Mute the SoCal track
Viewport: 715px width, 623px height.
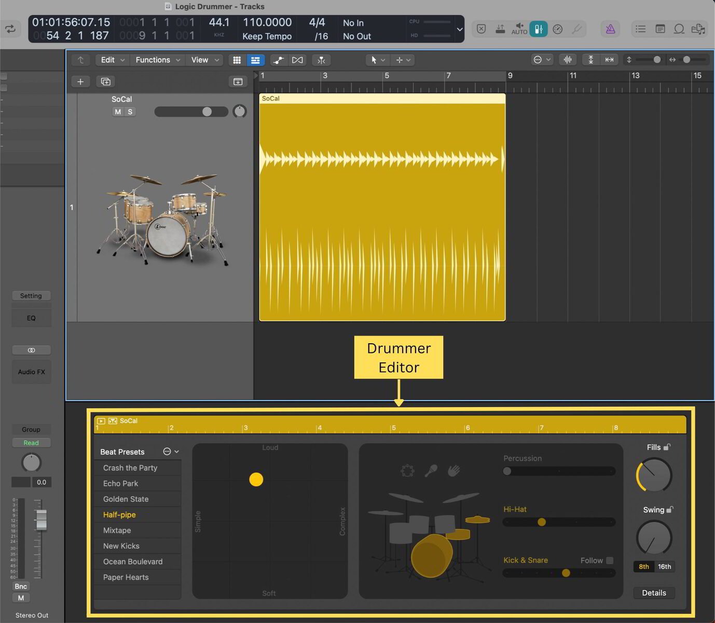point(117,112)
